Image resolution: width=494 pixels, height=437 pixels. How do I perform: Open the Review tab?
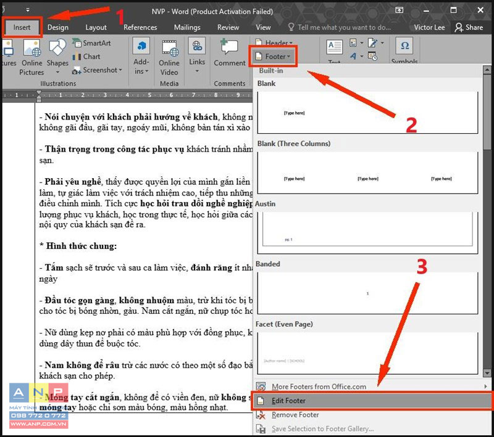click(x=228, y=27)
